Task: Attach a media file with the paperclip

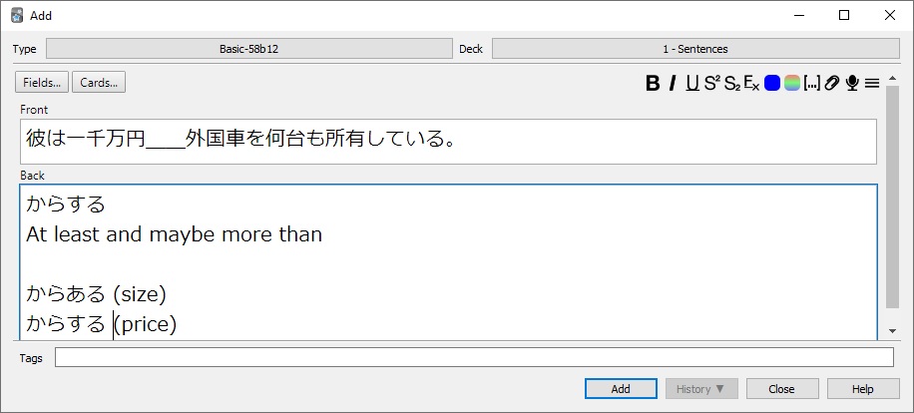Action: (831, 83)
